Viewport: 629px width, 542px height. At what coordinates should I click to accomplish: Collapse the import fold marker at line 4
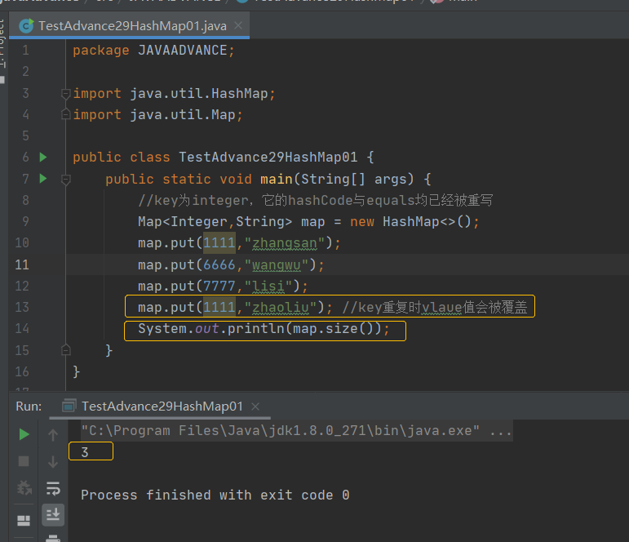coord(66,114)
